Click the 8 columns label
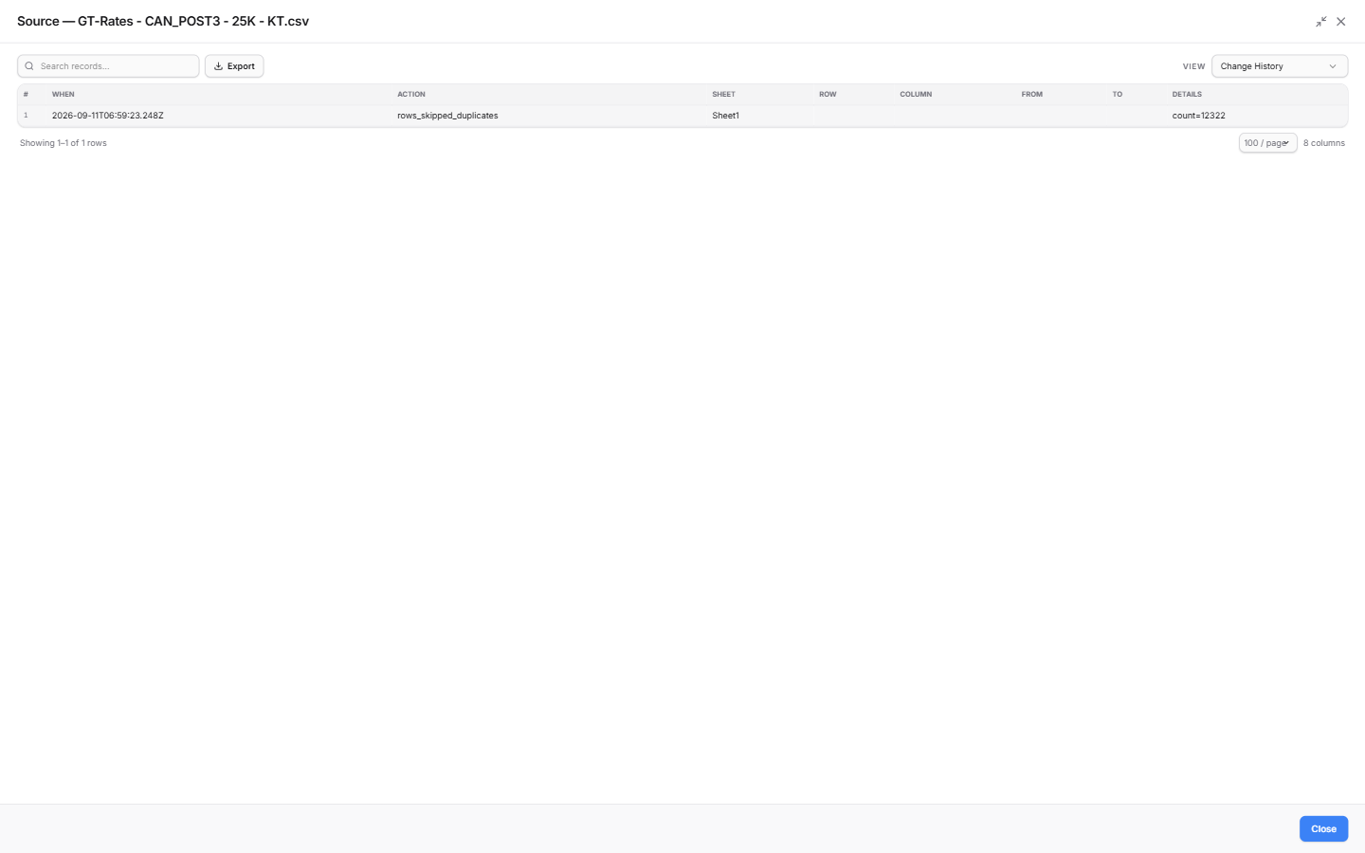 pos(1323,143)
